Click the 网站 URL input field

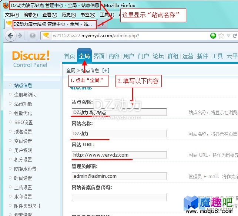click(119, 155)
